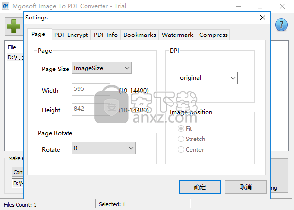Expand the Page Size dropdown
This screenshot has height=210, width=294.
(x=102, y=69)
